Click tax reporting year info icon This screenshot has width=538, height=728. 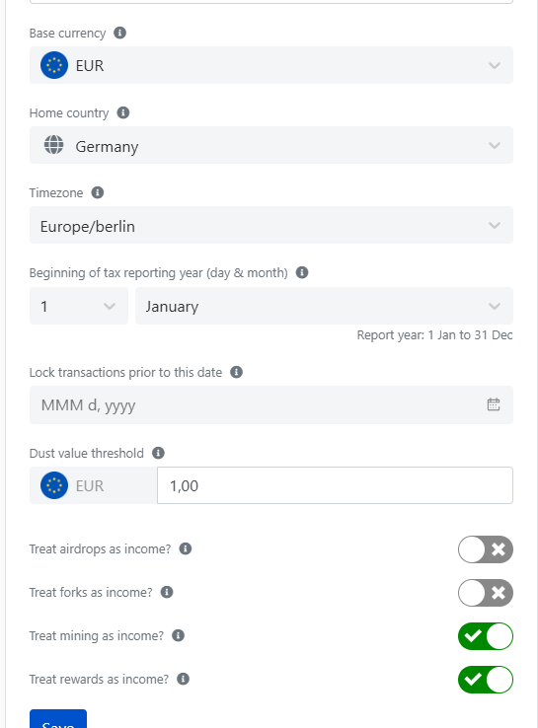pos(302,272)
